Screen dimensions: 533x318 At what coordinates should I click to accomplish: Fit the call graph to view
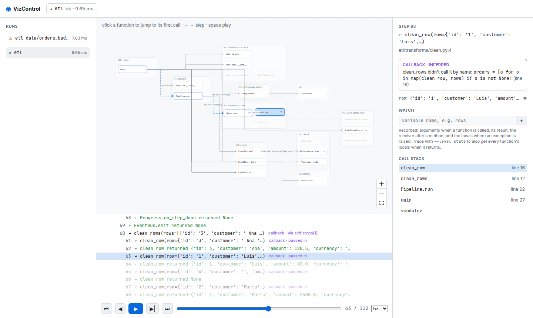pos(382,203)
